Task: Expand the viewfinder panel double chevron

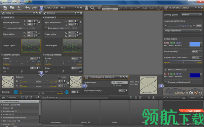Action: coord(202,97)
